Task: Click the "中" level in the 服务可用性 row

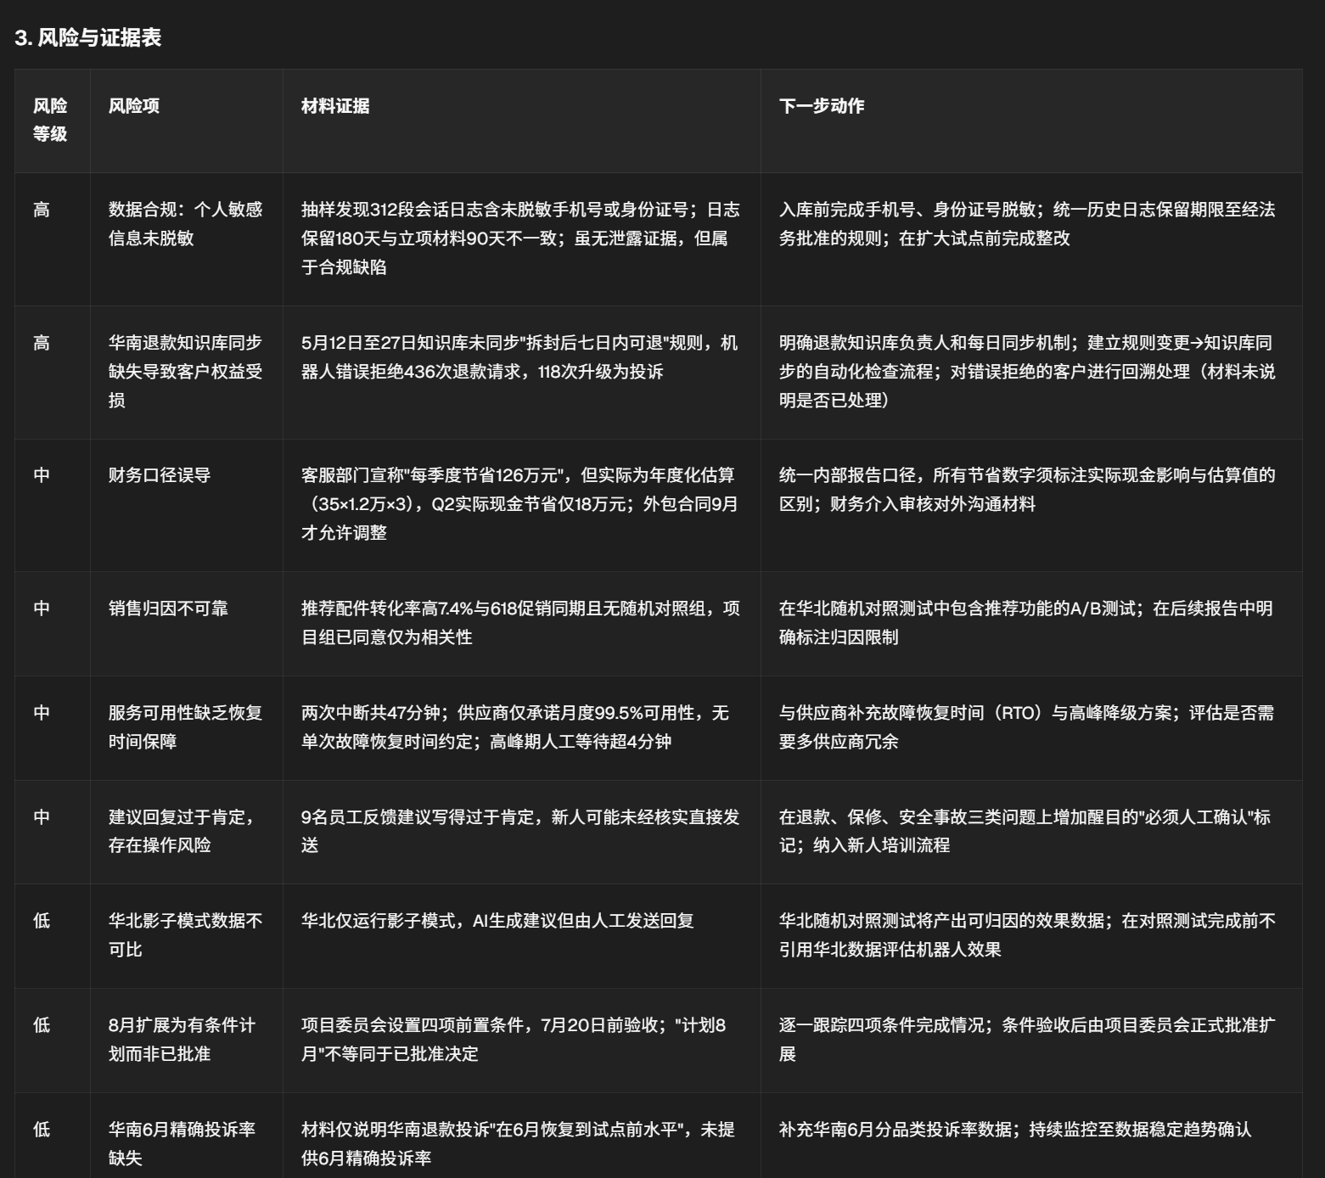Action: click(x=42, y=713)
